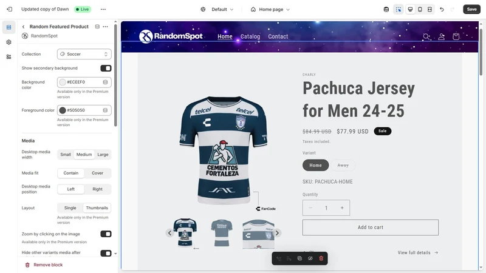Click the main Pachuca jersey image

coord(224,150)
